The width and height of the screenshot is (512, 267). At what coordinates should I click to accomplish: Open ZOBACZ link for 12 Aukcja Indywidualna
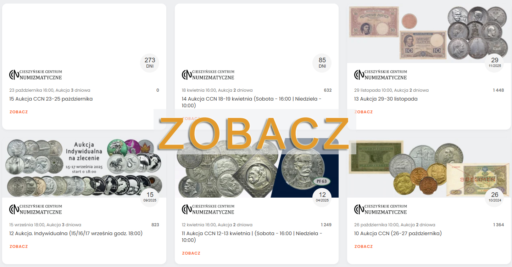point(18,246)
